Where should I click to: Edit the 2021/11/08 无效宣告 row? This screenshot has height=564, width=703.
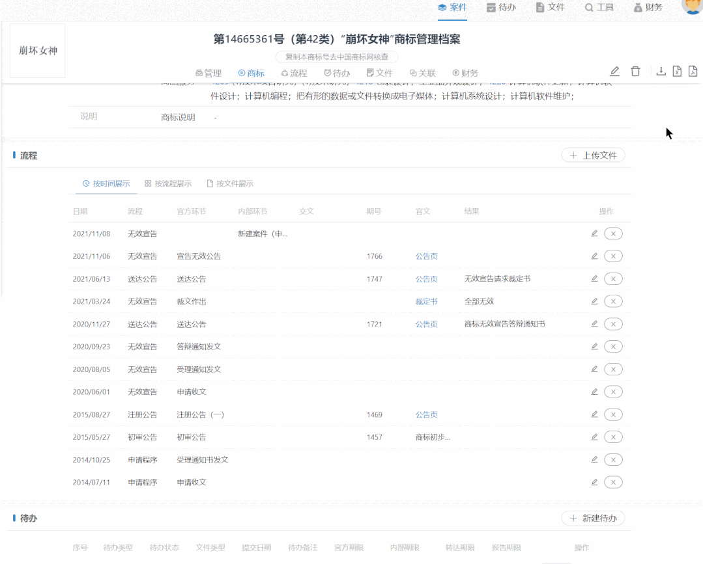pos(594,233)
